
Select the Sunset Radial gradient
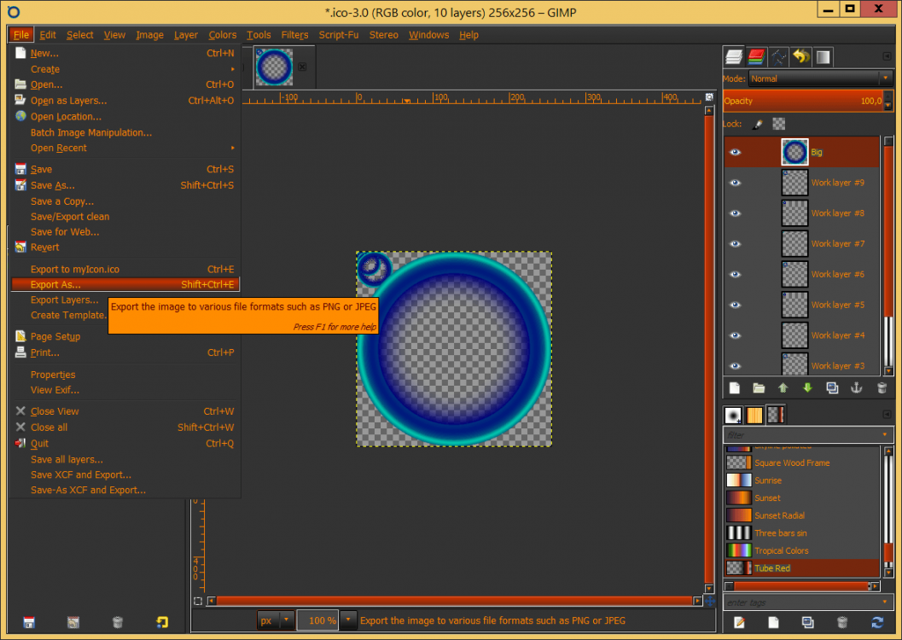click(x=802, y=515)
